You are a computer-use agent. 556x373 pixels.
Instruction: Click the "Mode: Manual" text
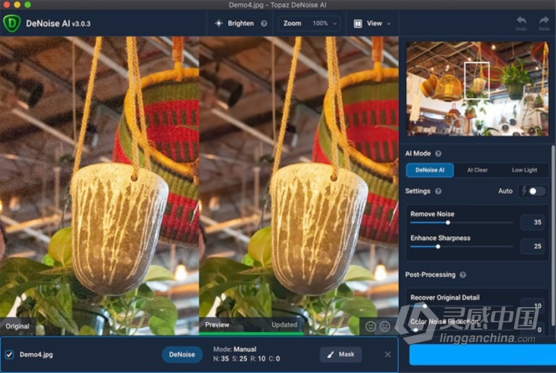tap(234, 349)
